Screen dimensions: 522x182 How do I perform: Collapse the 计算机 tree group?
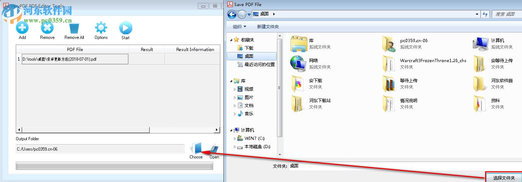pyautogui.click(x=231, y=130)
